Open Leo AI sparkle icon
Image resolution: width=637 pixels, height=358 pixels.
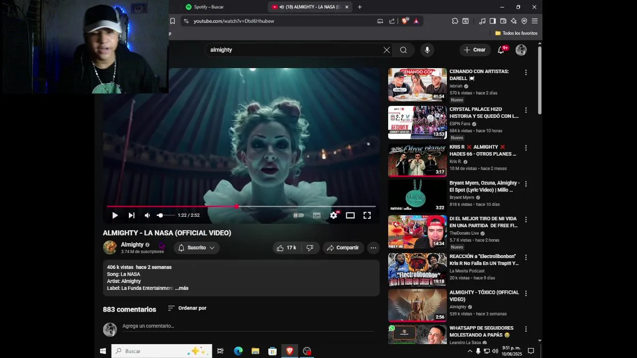(514, 21)
